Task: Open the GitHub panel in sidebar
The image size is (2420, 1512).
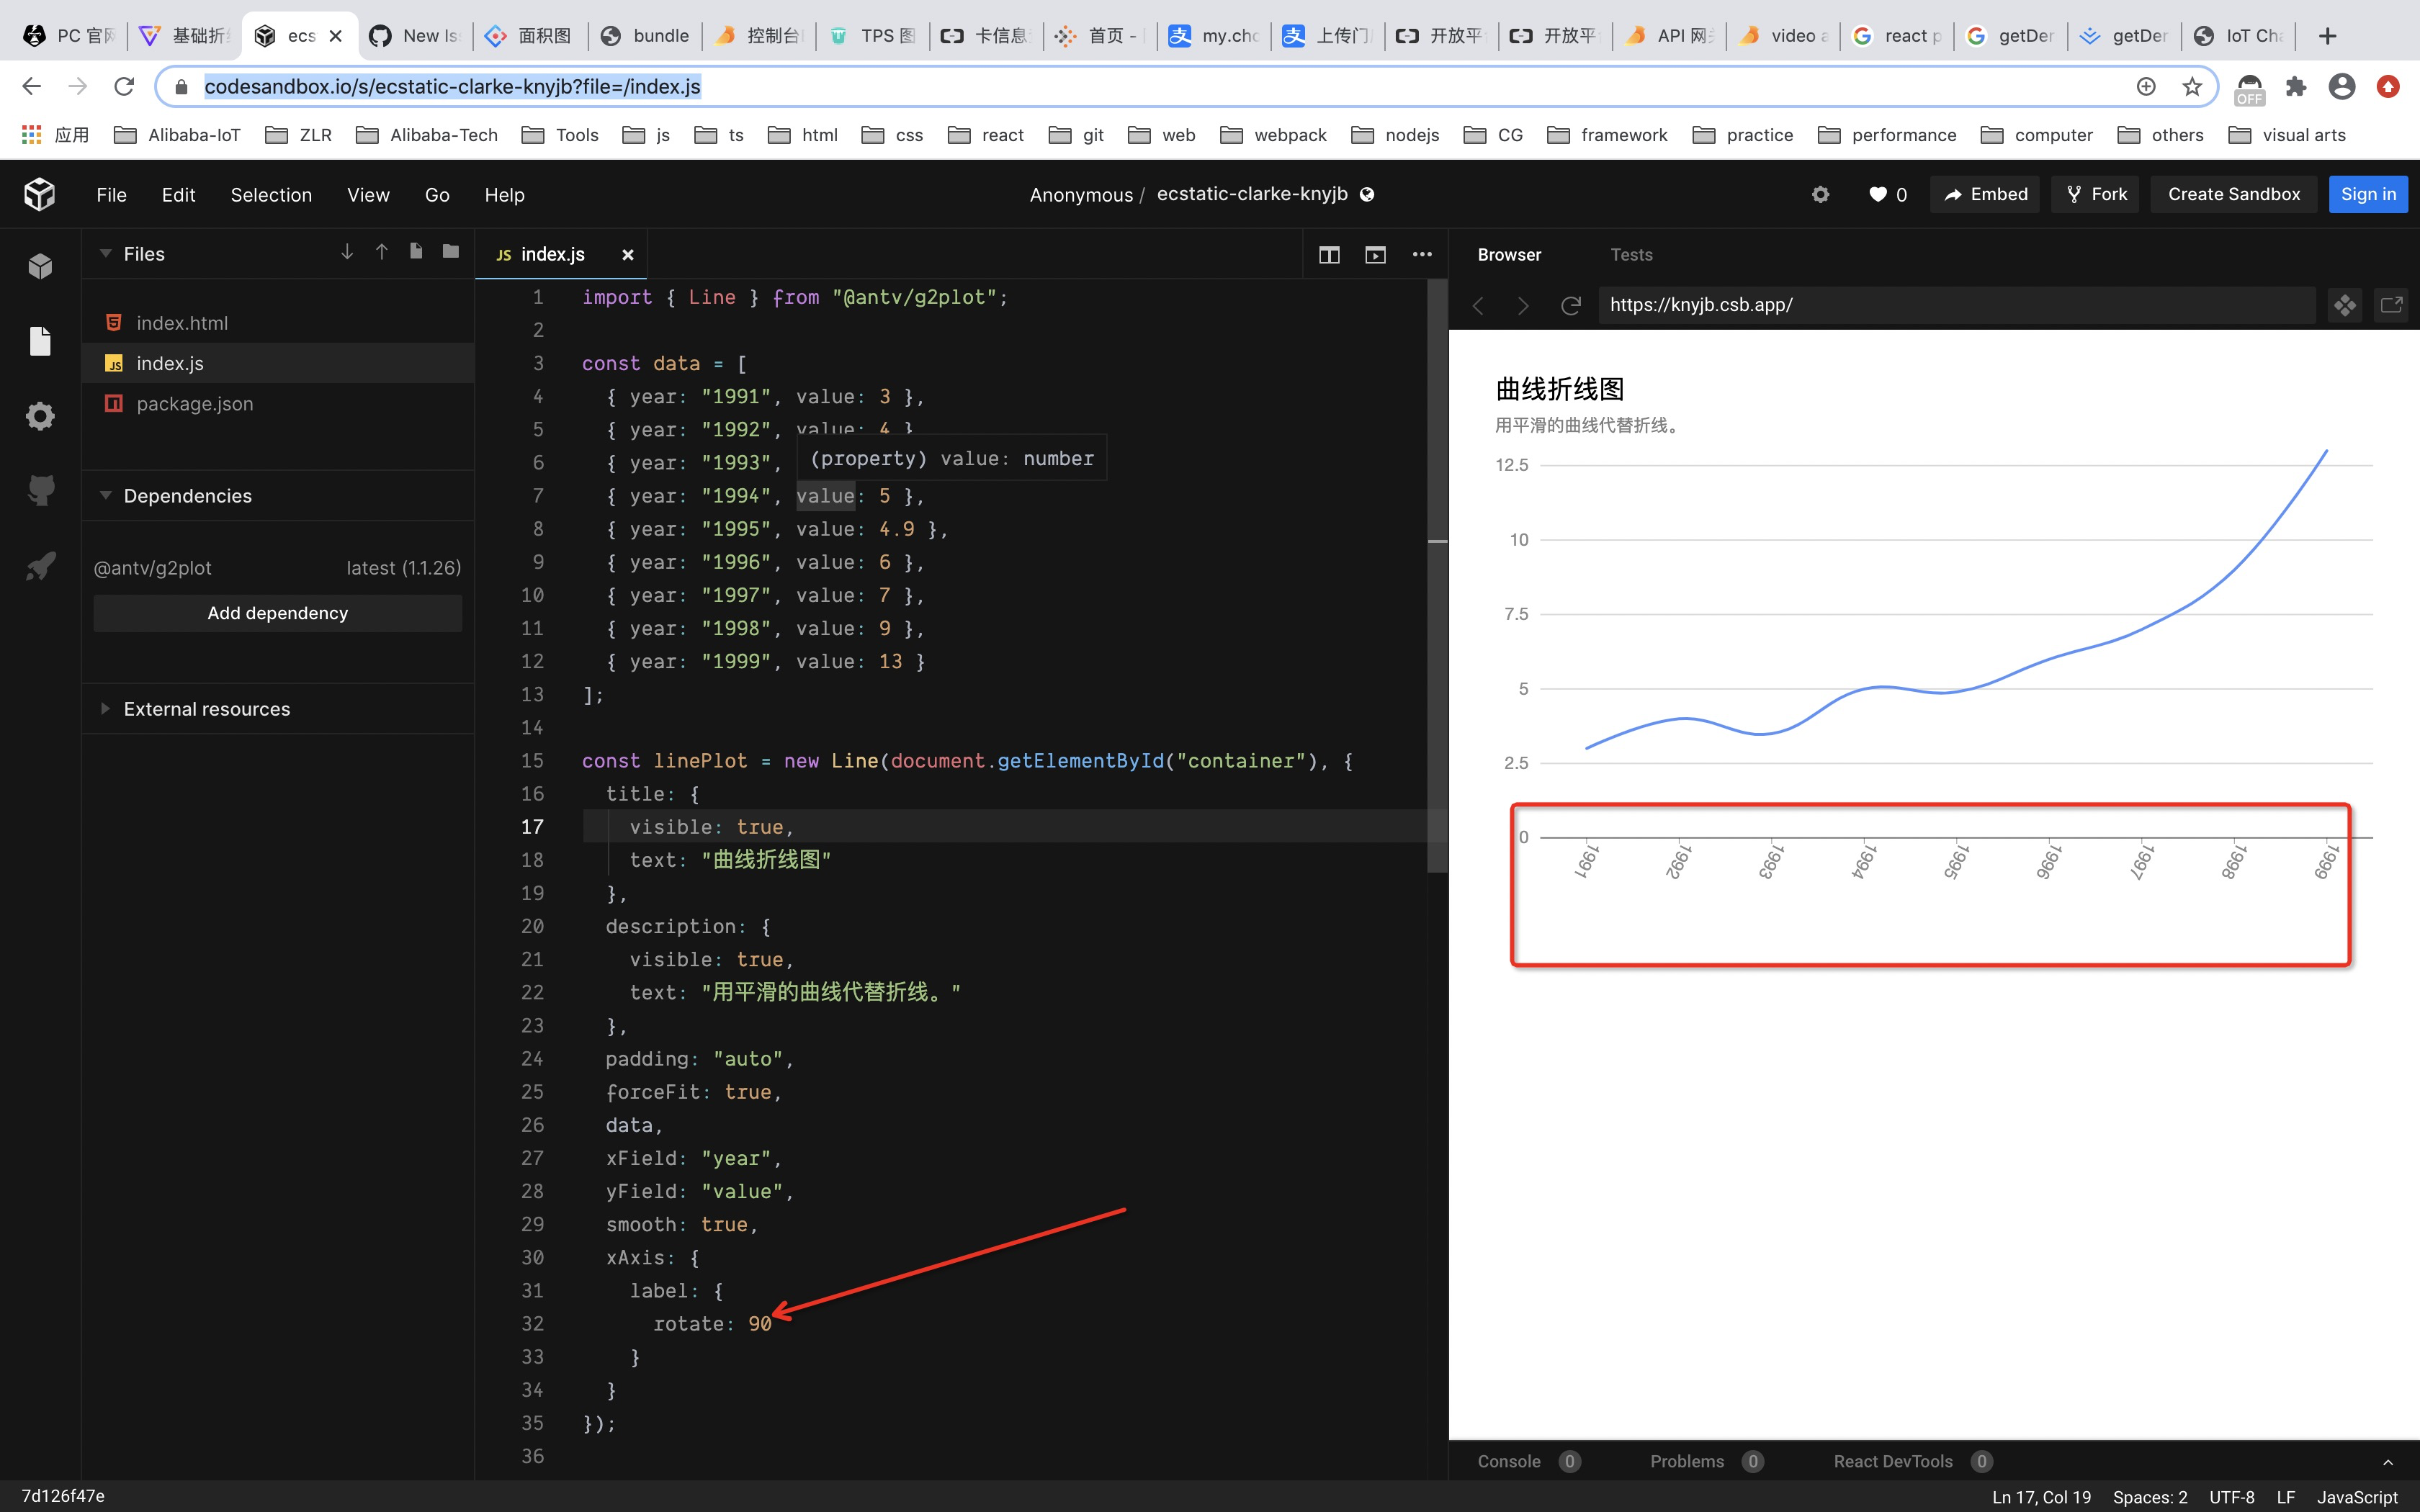Action: tap(40, 490)
